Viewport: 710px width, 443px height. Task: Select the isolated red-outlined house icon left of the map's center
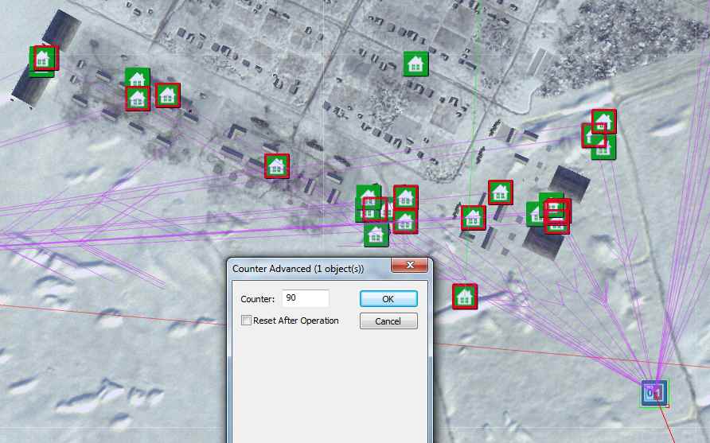click(277, 166)
